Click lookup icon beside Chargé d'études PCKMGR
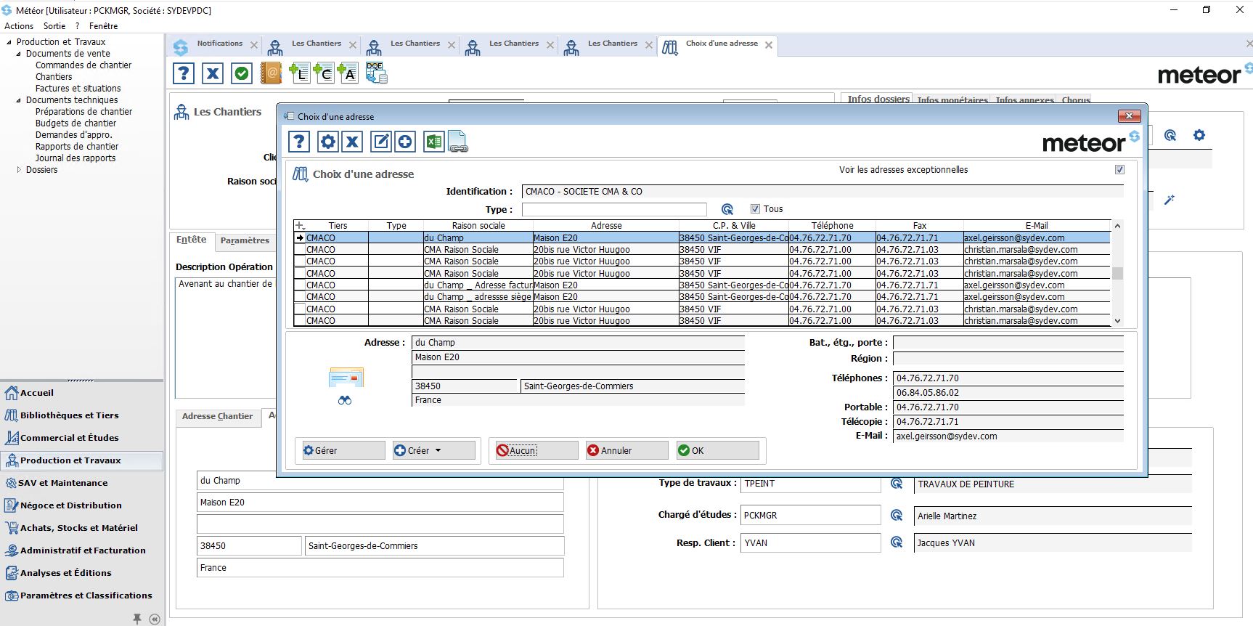This screenshot has height=626, width=1253. pyautogui.click(x=897, y=515)
